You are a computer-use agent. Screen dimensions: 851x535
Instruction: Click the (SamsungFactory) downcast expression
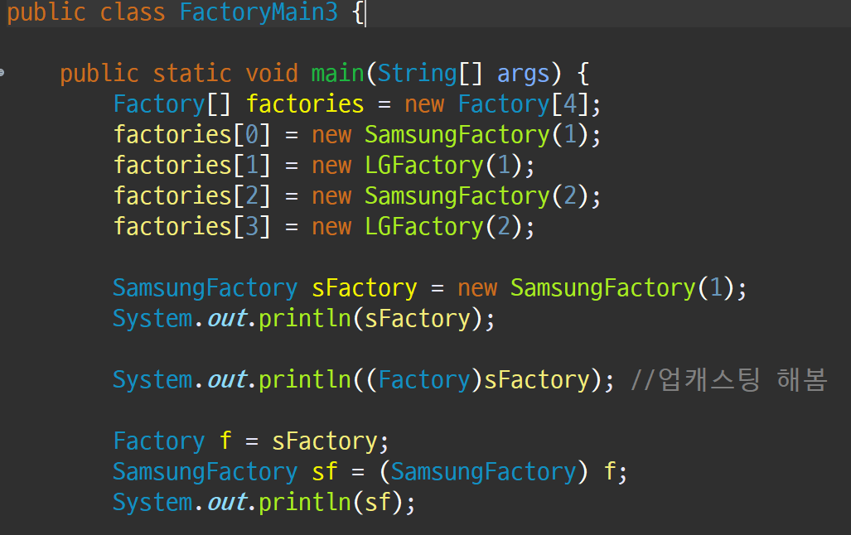click(483, 472)
